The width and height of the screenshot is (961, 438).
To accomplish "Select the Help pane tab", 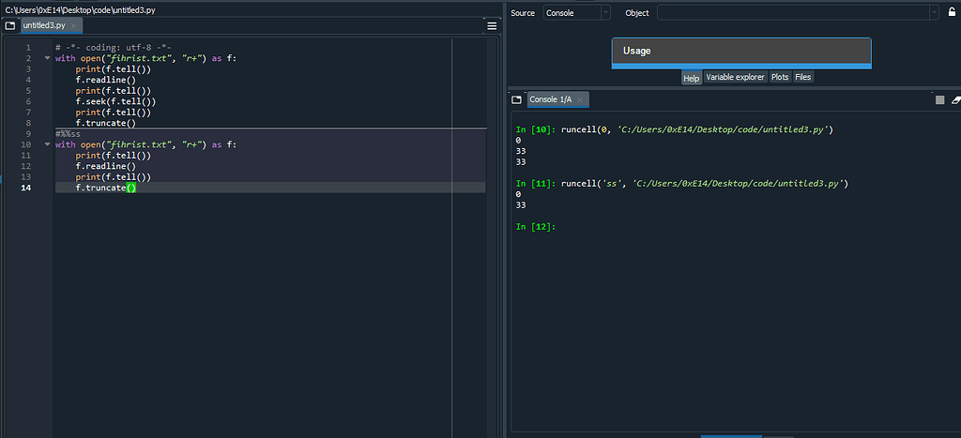I will click(x=691, y=78).
